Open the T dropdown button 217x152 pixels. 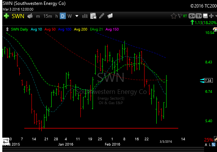[x=198, y=16]
